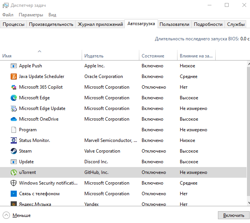Select the Microsoft Edge browser icon

[14, 98]
